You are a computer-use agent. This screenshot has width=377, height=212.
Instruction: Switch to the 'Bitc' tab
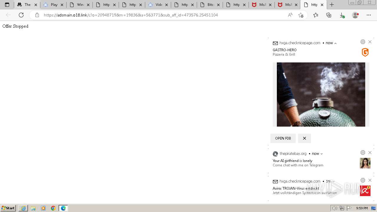click(210, 5)
